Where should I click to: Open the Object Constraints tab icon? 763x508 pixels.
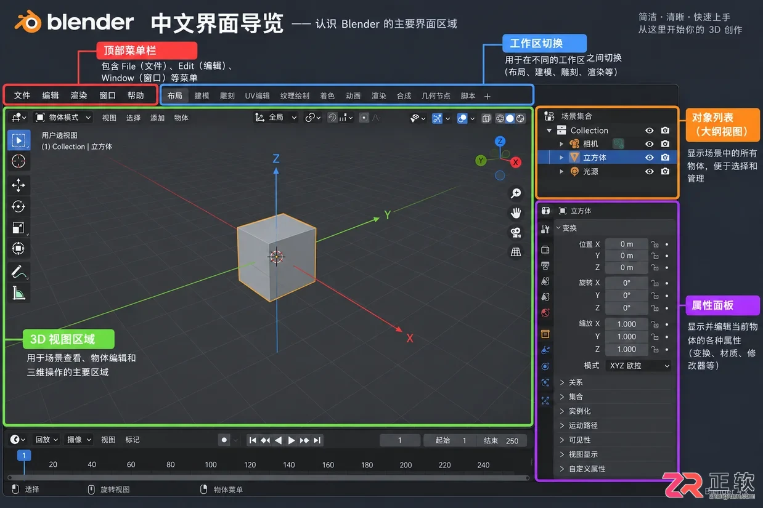pos(545,382)
